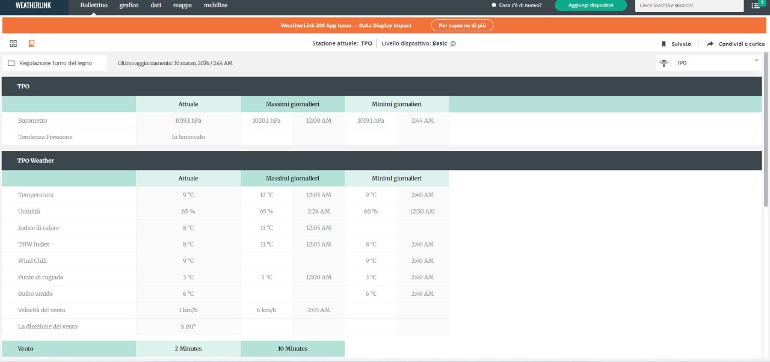Click the station wireless signal icon
The image size is (770, 362).
click(664, 63)
